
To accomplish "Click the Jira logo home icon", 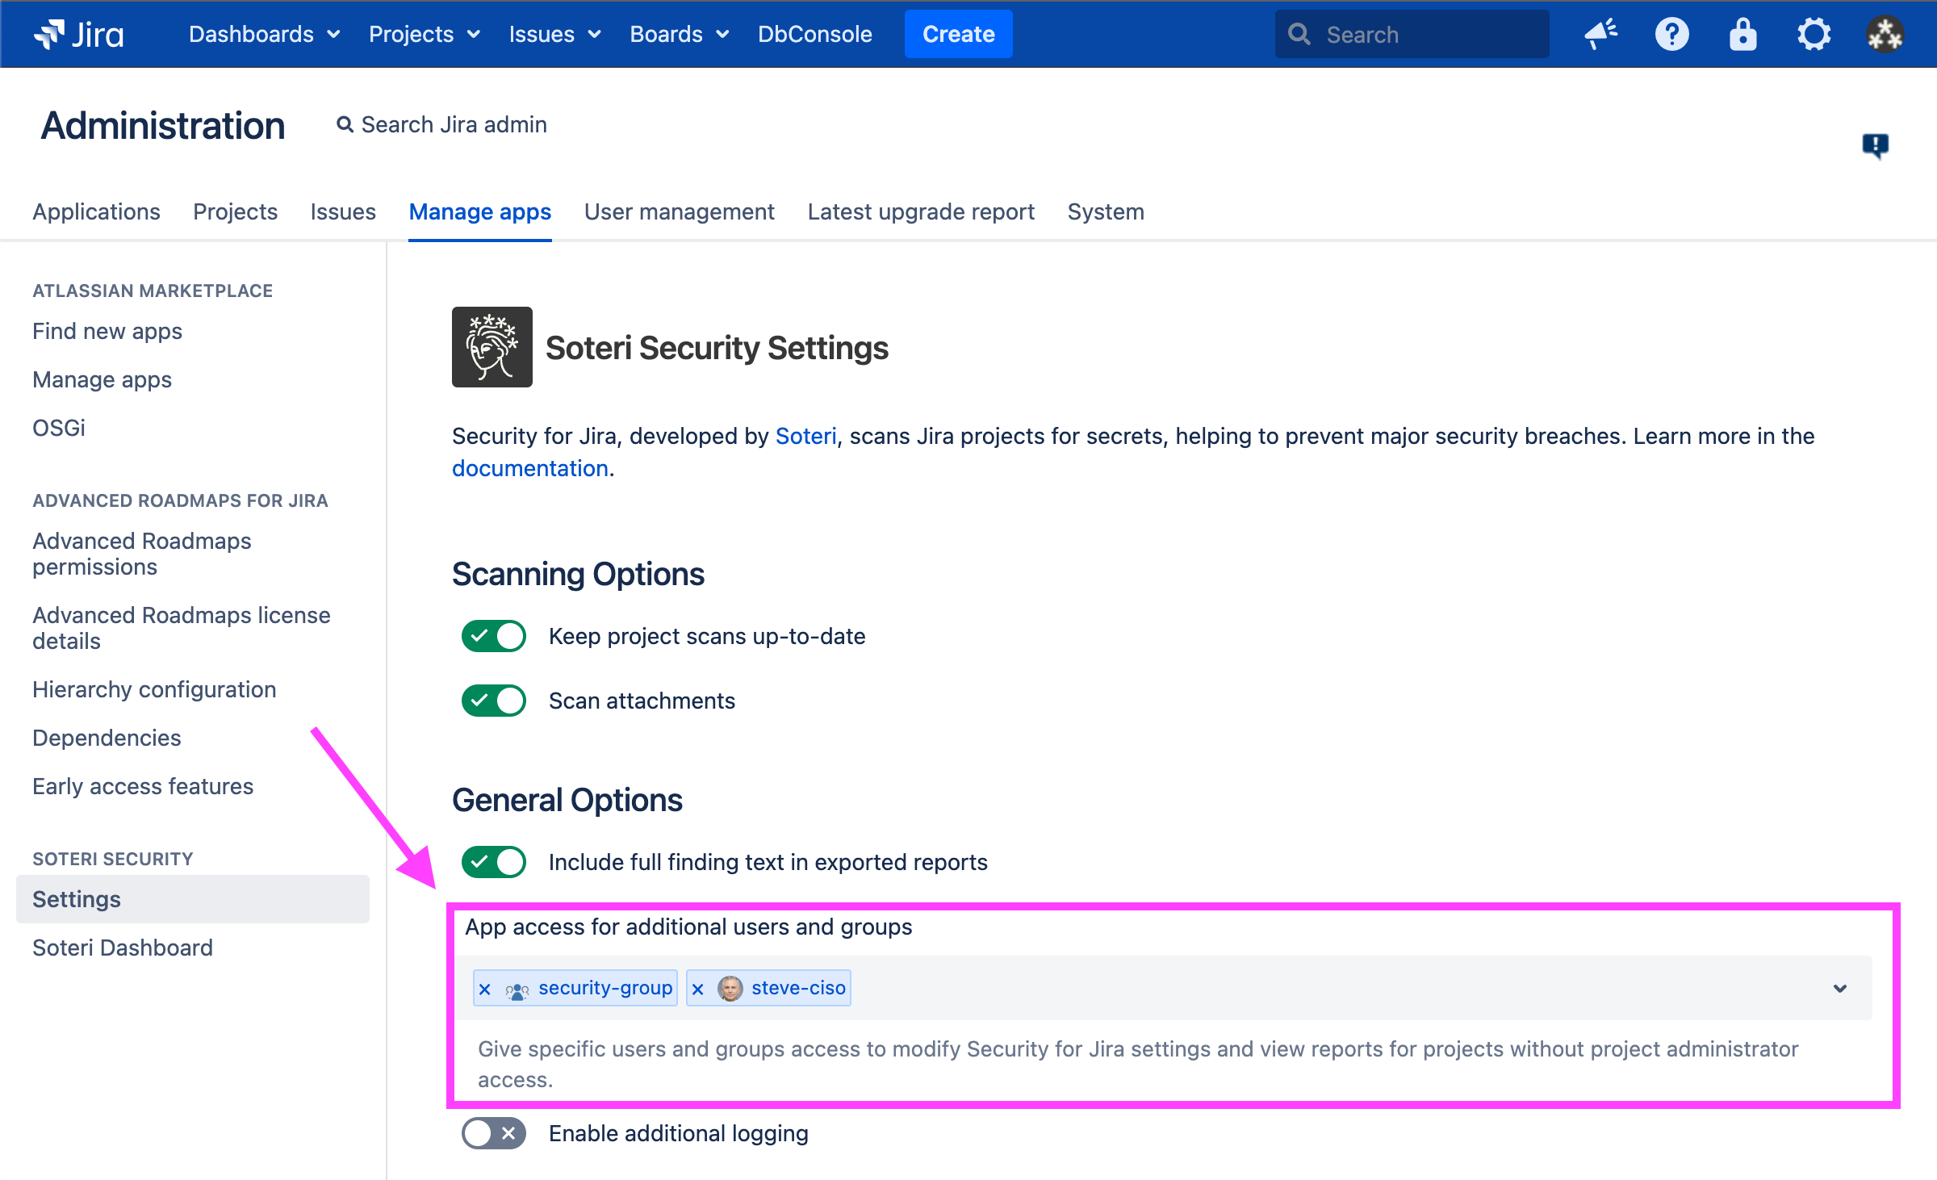I will pyautogui.click(x=78, y=34).
